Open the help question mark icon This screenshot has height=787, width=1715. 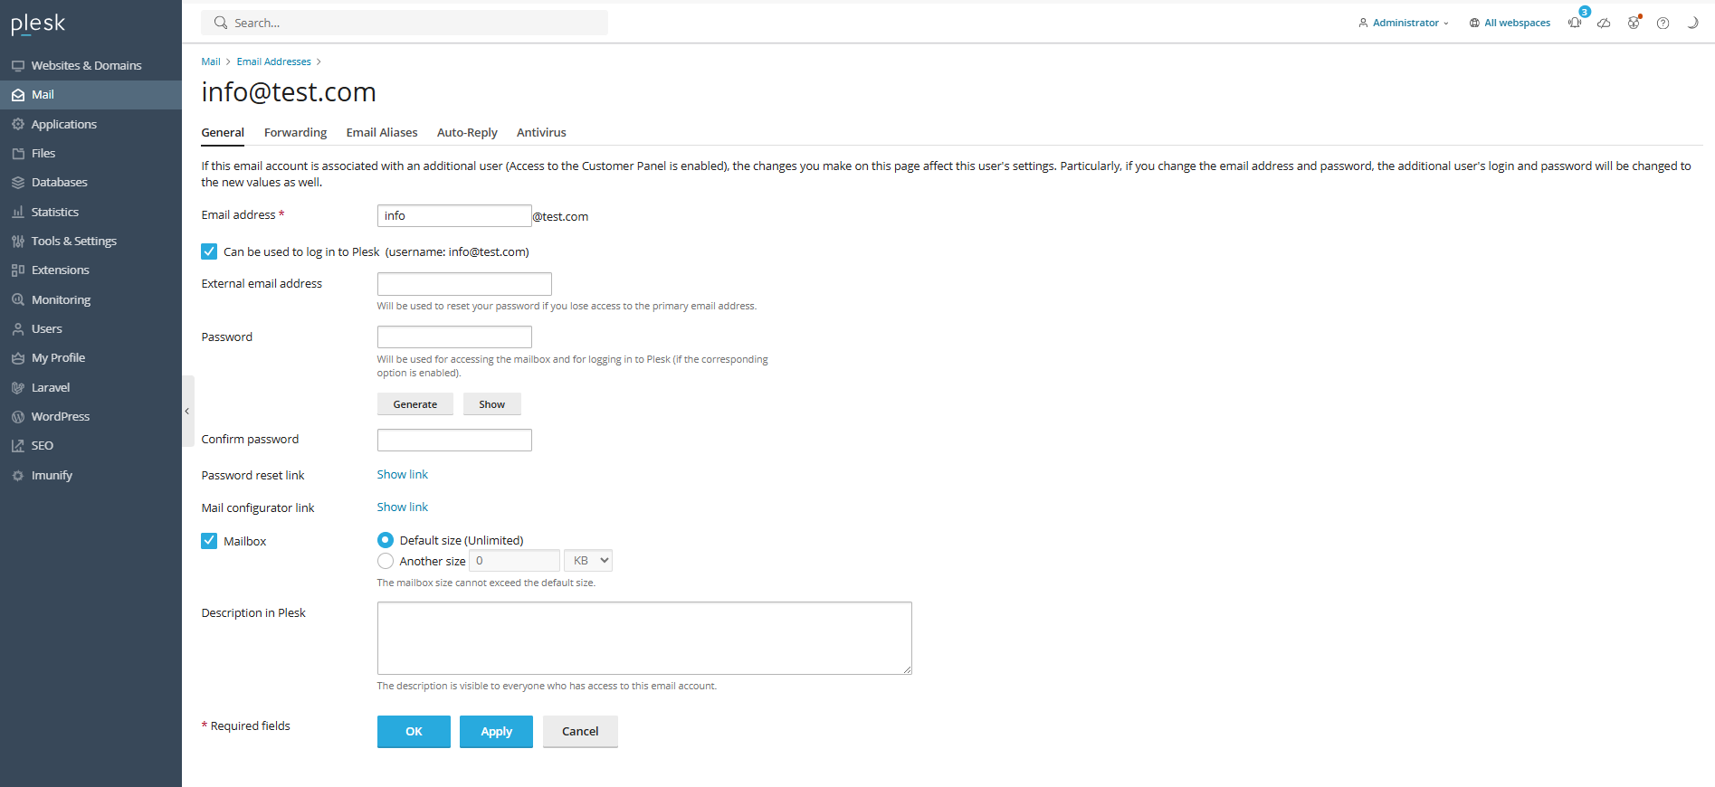coord(1663,23)
